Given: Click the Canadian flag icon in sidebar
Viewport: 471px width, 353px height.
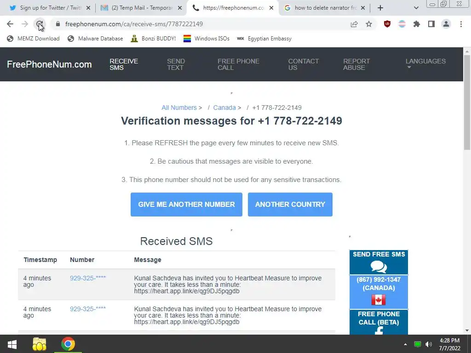Looking at the screenshot, I should pos(379,300).
